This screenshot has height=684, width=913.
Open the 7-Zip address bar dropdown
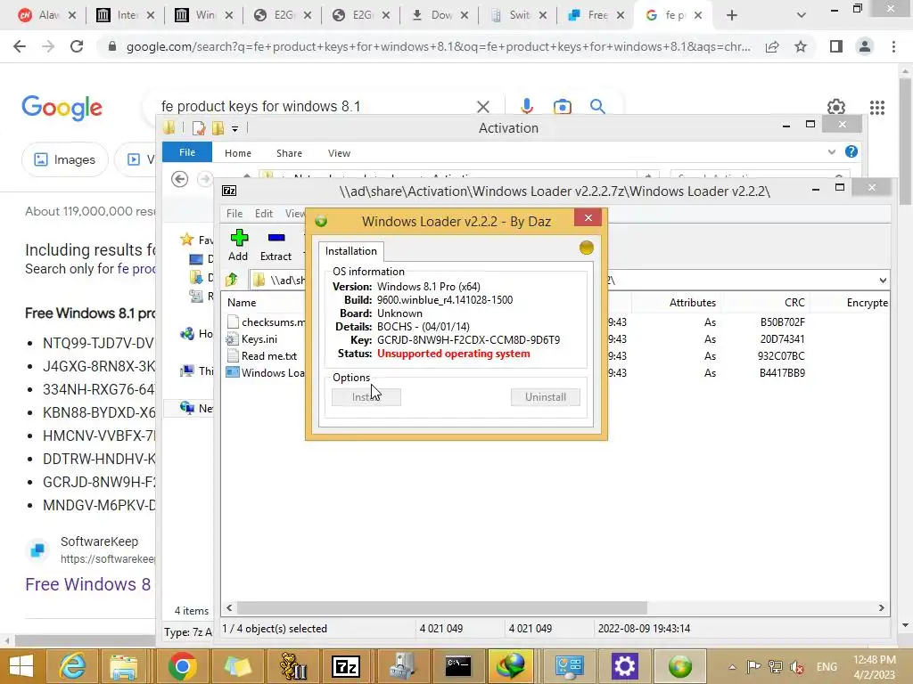[883, 281]
